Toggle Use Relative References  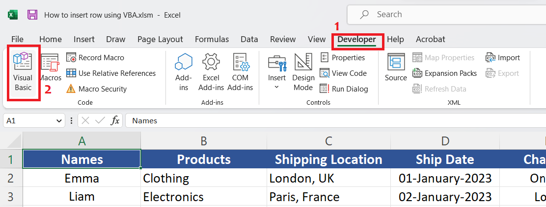(x=111, y=73)
